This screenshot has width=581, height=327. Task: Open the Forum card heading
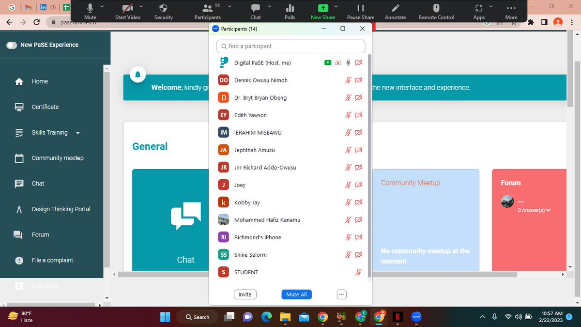click(x=511, y=183)
